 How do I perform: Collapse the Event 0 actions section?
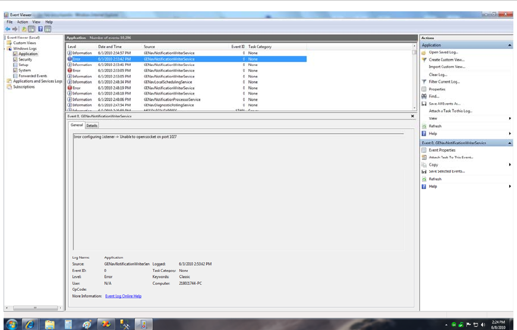(509, 143)
